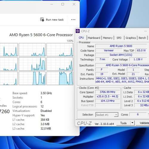The height and width of the screenshot is (149, 149).
Task: Click the Tools button in CPU-Z
Action: pyautogui.click(x=123, y=123)
